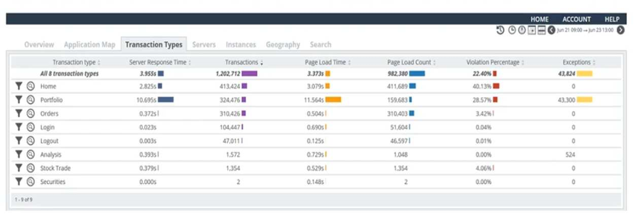Click the history reset clock icon
635x214 pixels.
click(x=500, y=30)
